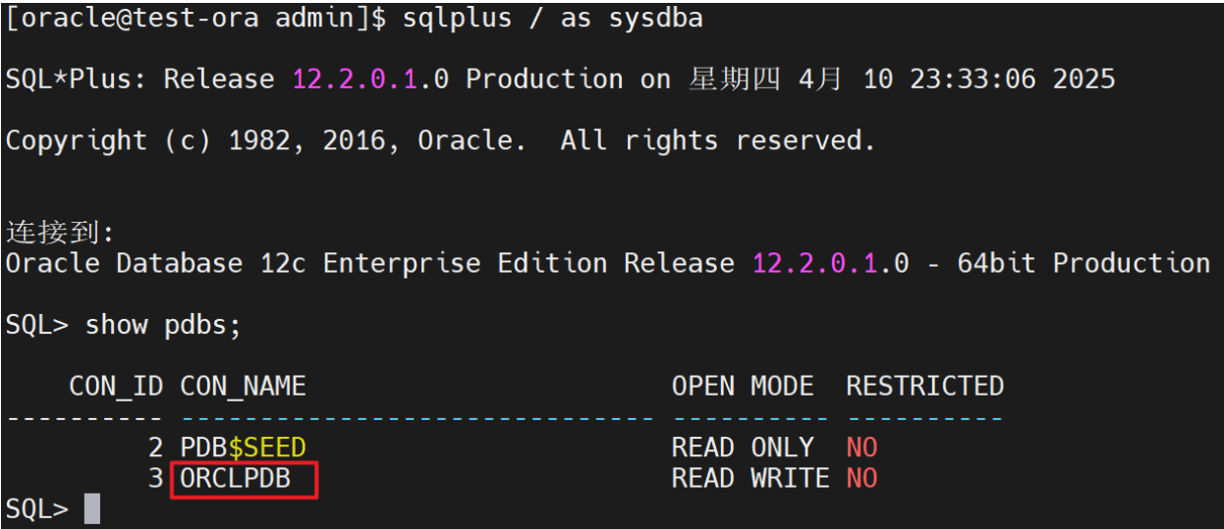Click the RESTRICTED column header
Viewport: 1224px width, 529px height.
click(x=924, y=387)
